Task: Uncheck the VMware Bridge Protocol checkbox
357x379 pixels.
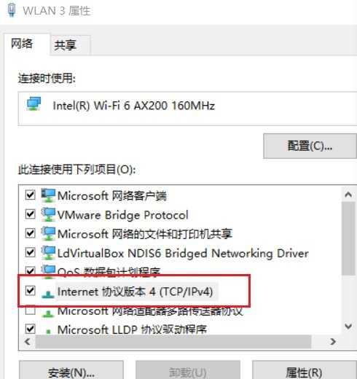Action: [31, 214]
